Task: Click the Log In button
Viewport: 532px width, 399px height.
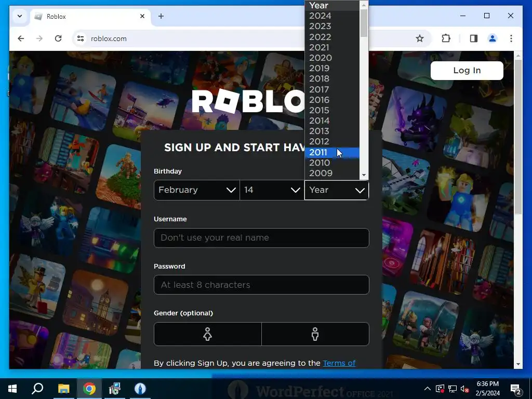Action: [x=467, y=71]
